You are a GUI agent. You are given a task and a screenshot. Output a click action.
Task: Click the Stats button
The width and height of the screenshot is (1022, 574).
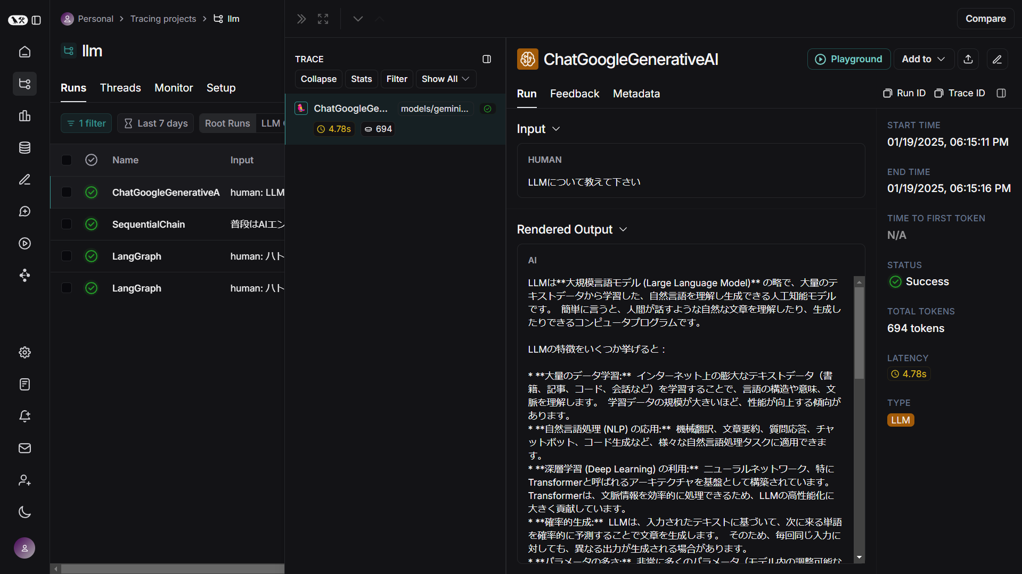coord(362,79)
